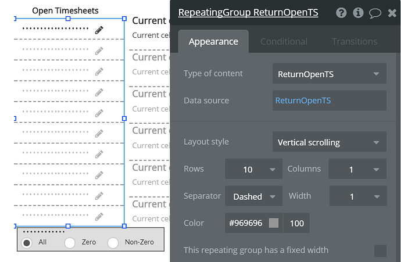Viewport: 401px width, 262px height.
Task: Select the All radio button
Action: pos(27,242)
